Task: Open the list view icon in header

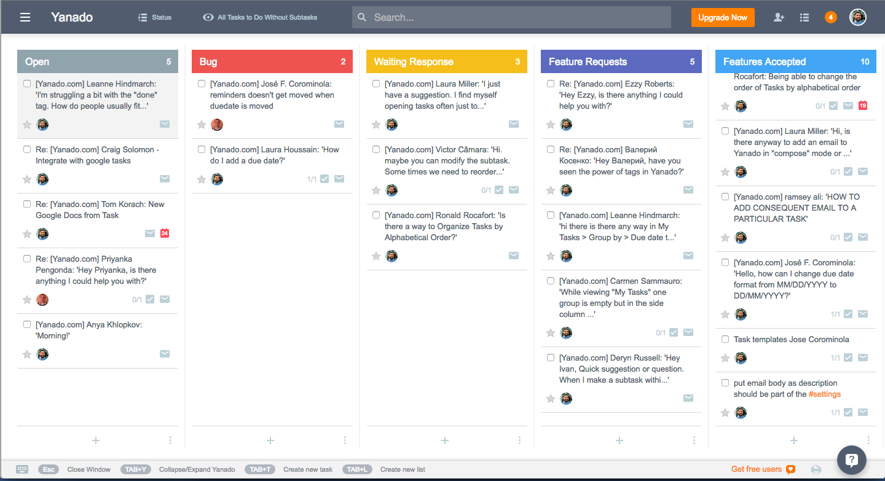Action: pos(804,17)
